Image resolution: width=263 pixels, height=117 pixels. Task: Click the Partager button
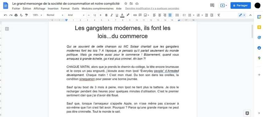(240, 6)
